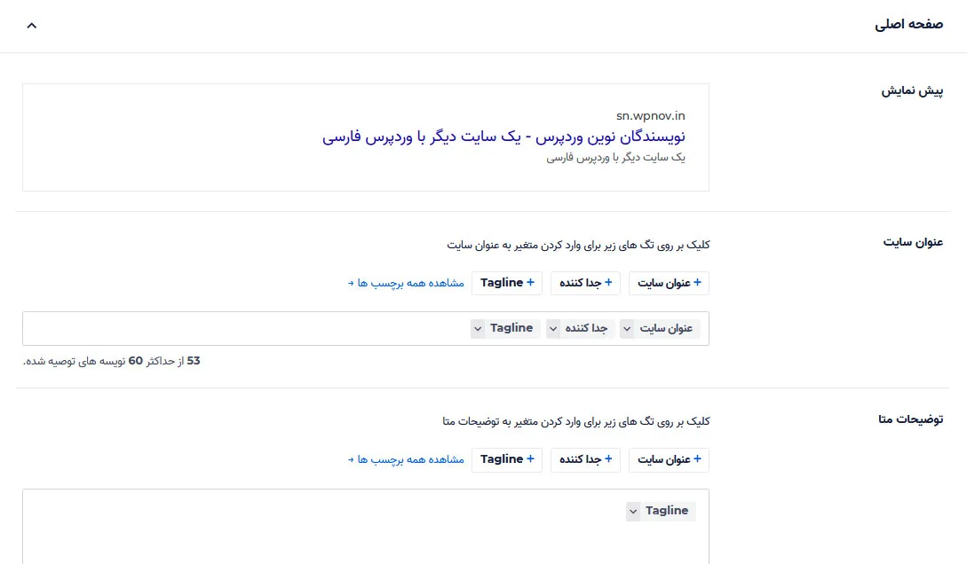The width and height of the screenshot is (967, 564).
Task: Click the site title hint text کلیک بر روی تگ های
Action: click(578, 245)
